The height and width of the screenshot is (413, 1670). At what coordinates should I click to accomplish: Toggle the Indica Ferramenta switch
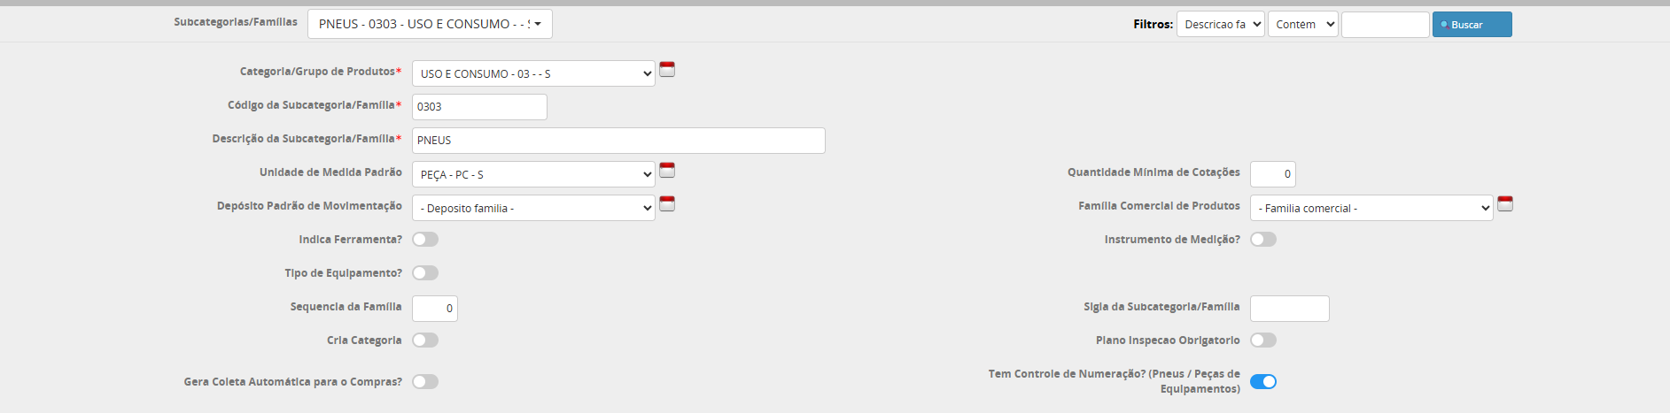425,240
